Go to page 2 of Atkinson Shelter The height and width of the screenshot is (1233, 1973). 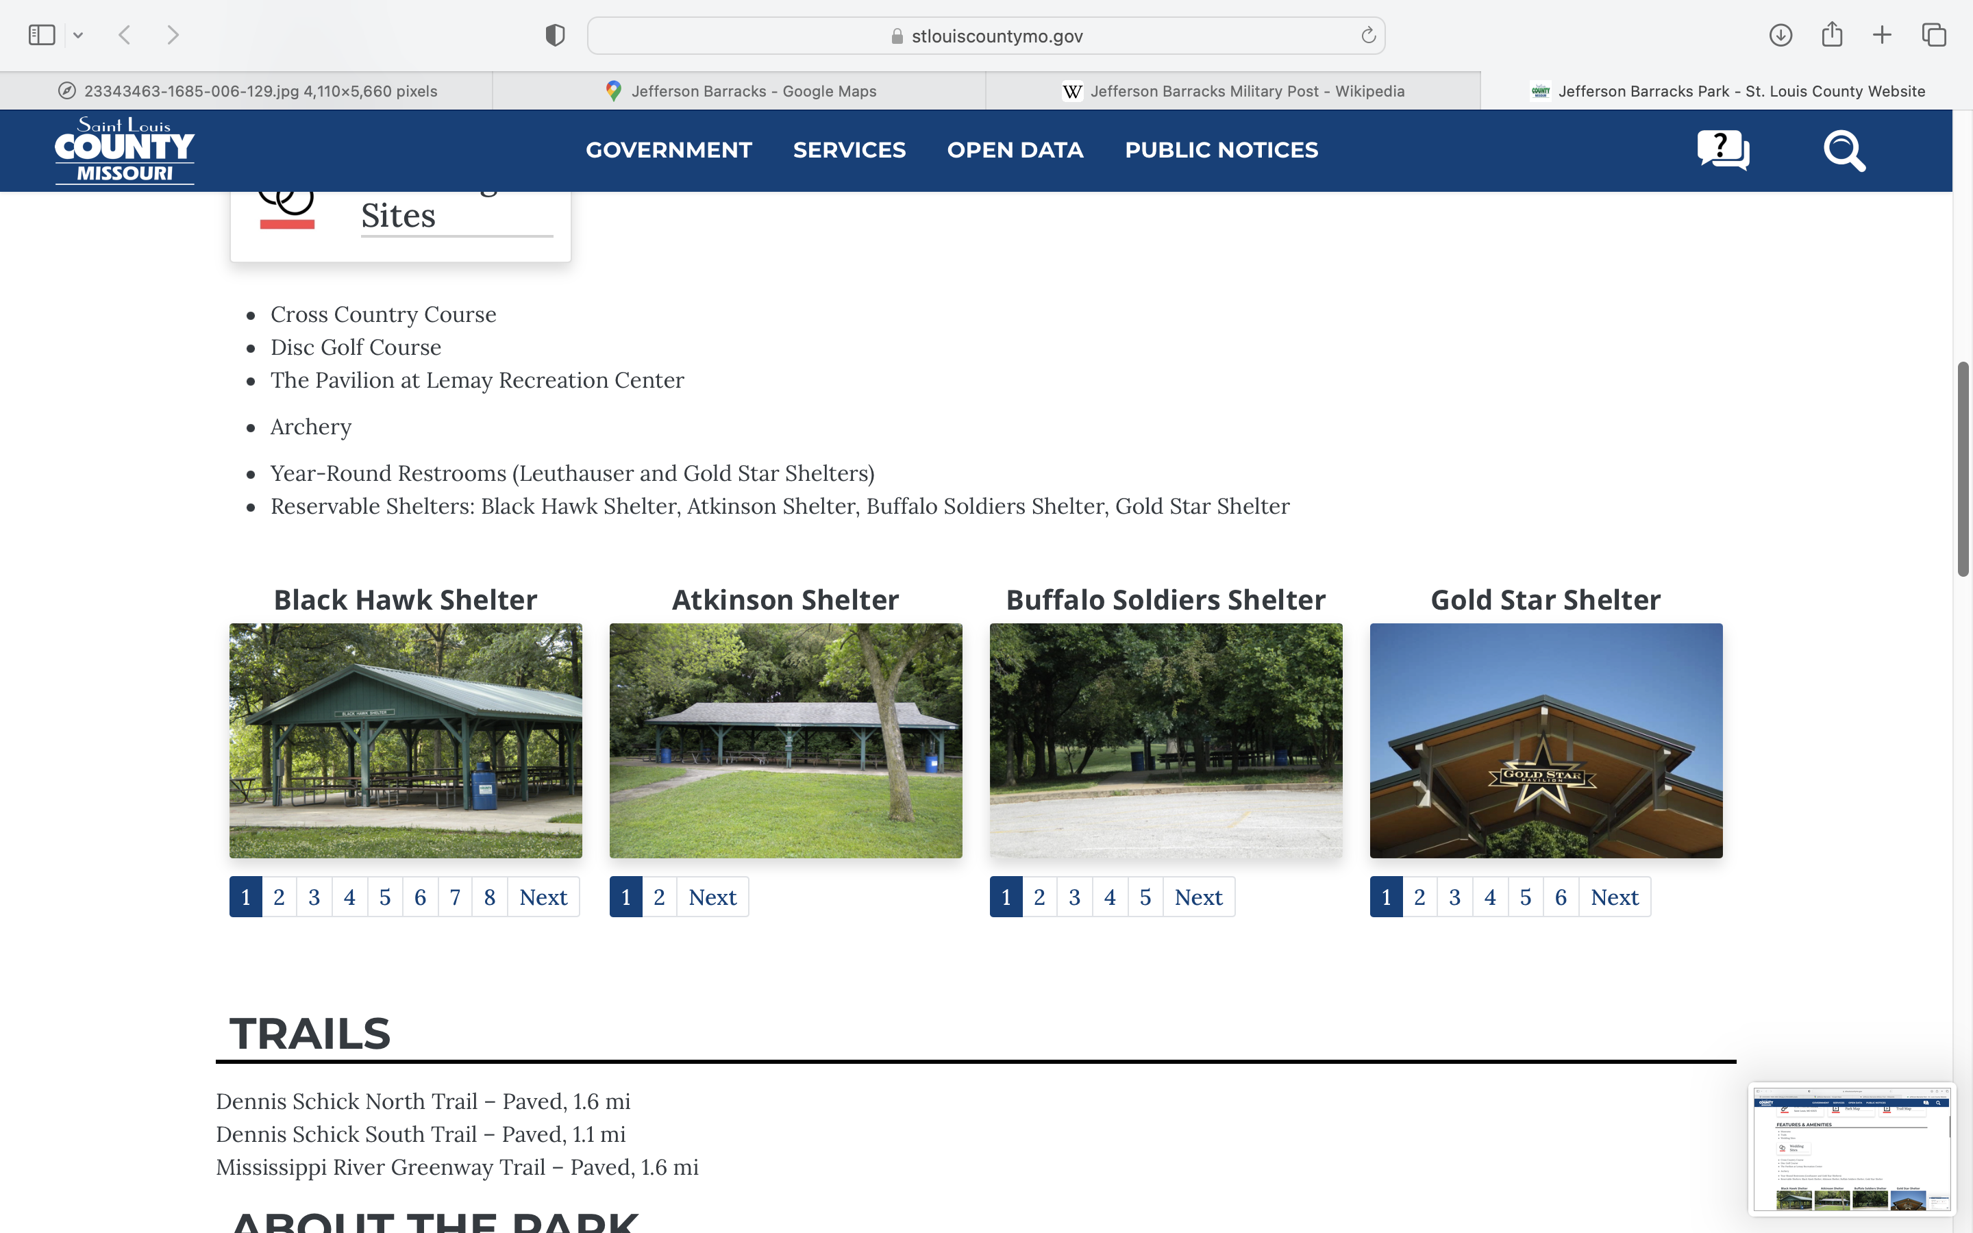click(x=659, y=897)
